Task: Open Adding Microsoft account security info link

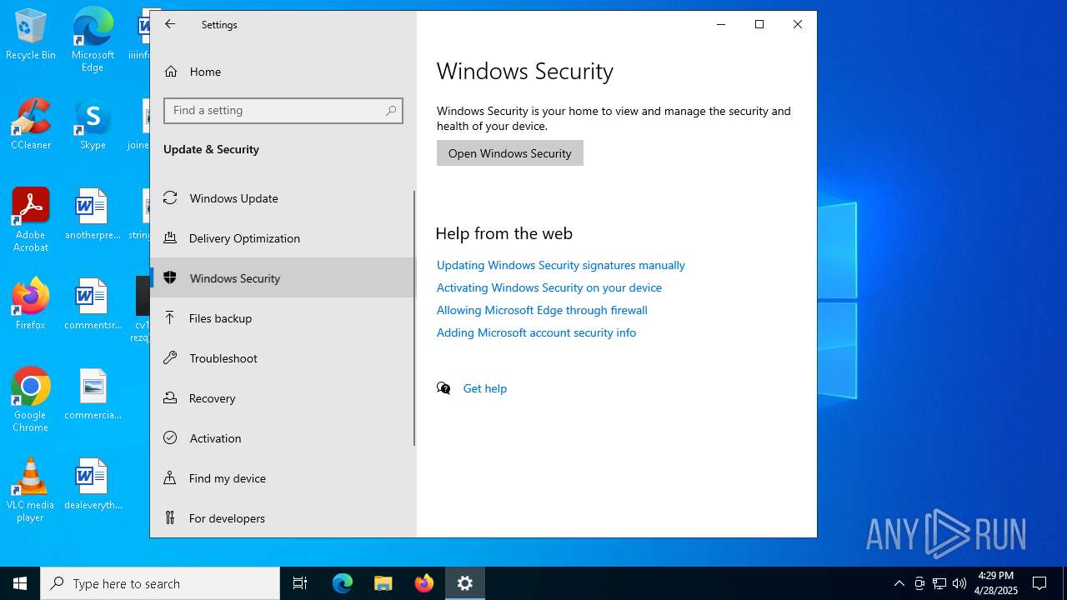Action: 536,332
